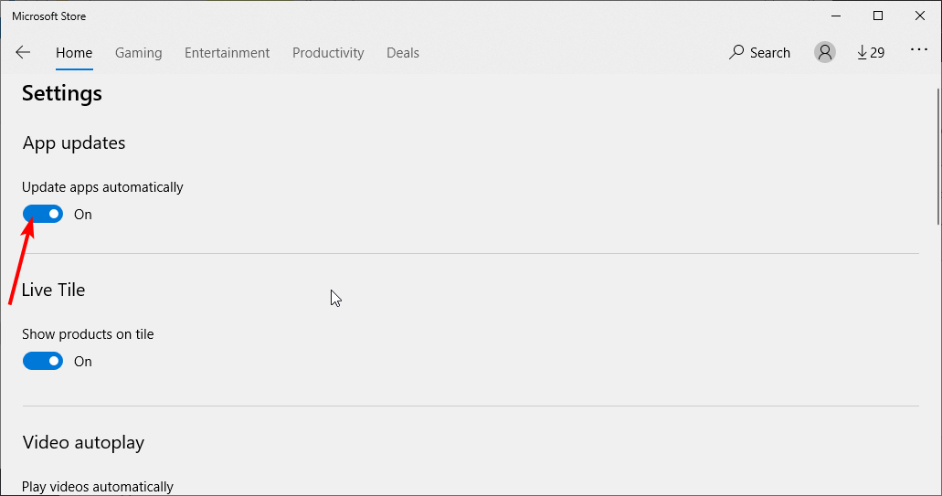This screenshot has height=496, width=942.
Task: Expand the See more ellipsis menu
Action: pyautogui.click(x=918, y=50)
